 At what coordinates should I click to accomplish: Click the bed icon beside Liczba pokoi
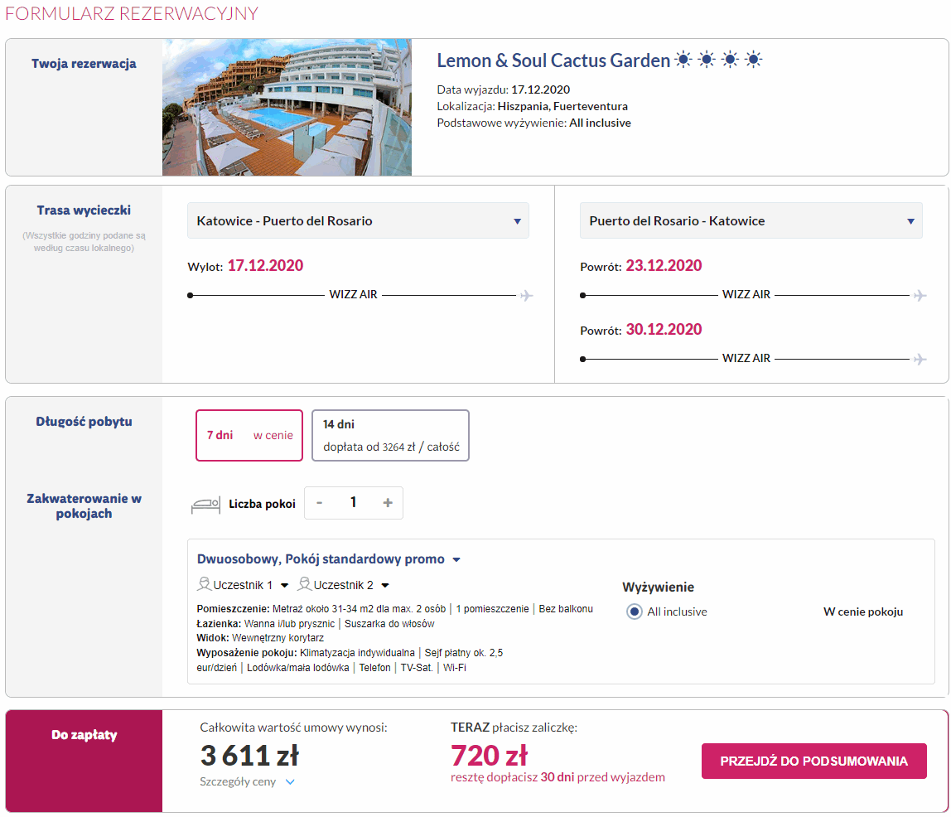[x=205, y=505]
